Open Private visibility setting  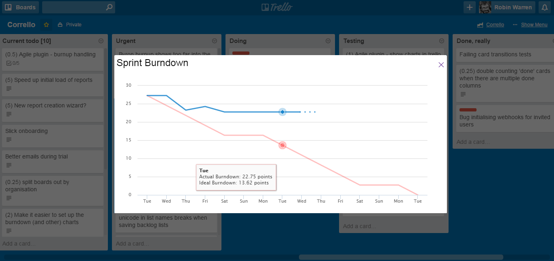tap(70, 25)
